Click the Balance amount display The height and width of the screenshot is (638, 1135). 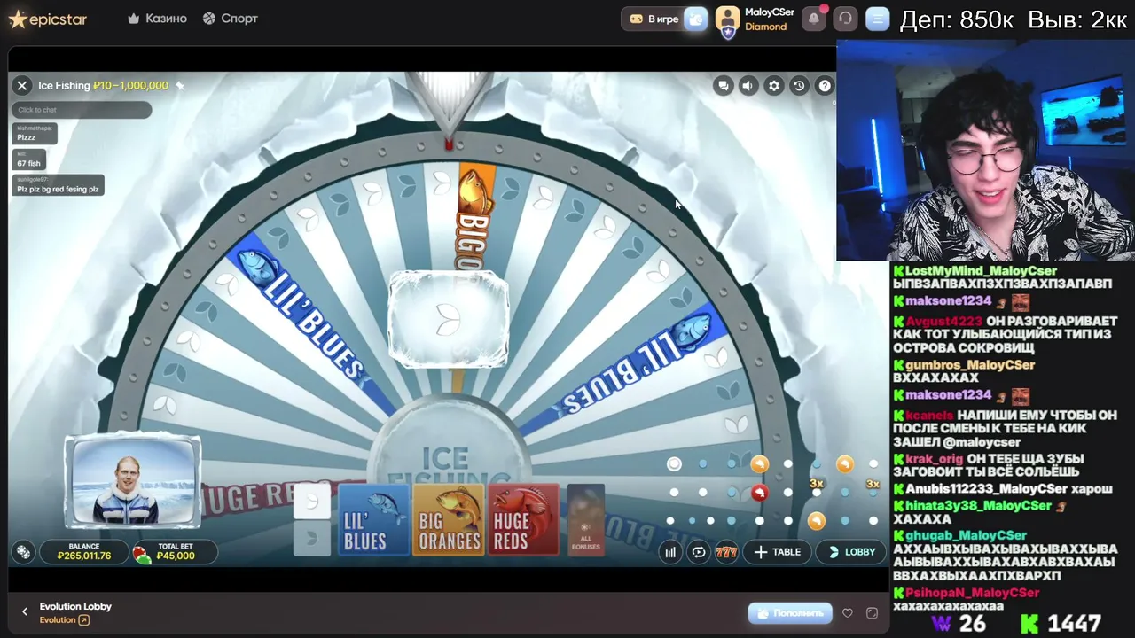tap(84, 552)
